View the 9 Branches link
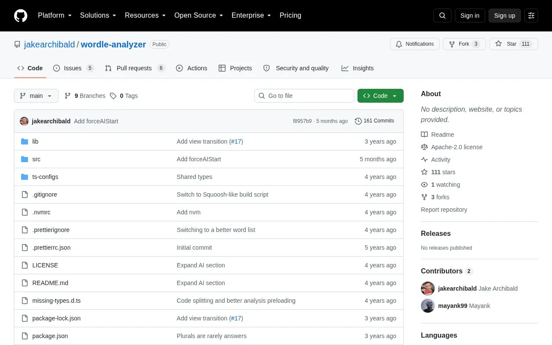Viewport: 552px width, 345px height. [85, 96]
